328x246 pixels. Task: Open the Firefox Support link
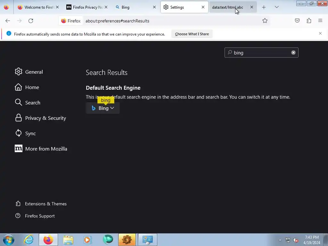click(x=35, y=216)
